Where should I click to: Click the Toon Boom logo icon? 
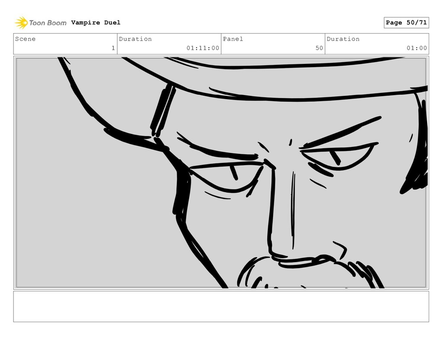pos(22,22)
